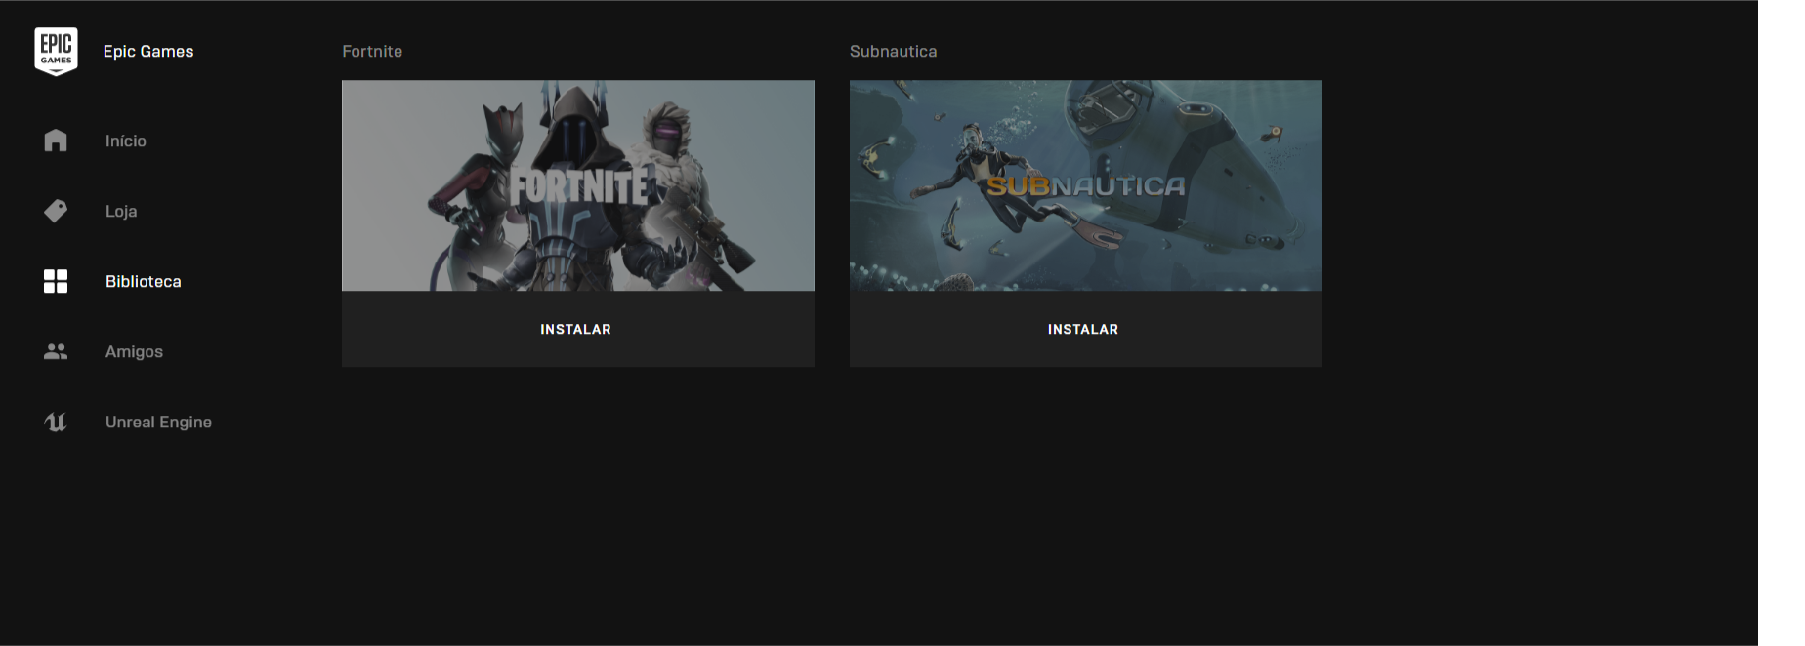1805x646 pixels.
Task: Open the Loja menu label
Action: [x=121, y=211]
